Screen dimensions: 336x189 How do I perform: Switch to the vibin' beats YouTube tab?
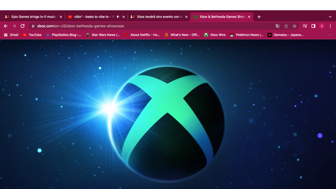click(x=97, y=17)
